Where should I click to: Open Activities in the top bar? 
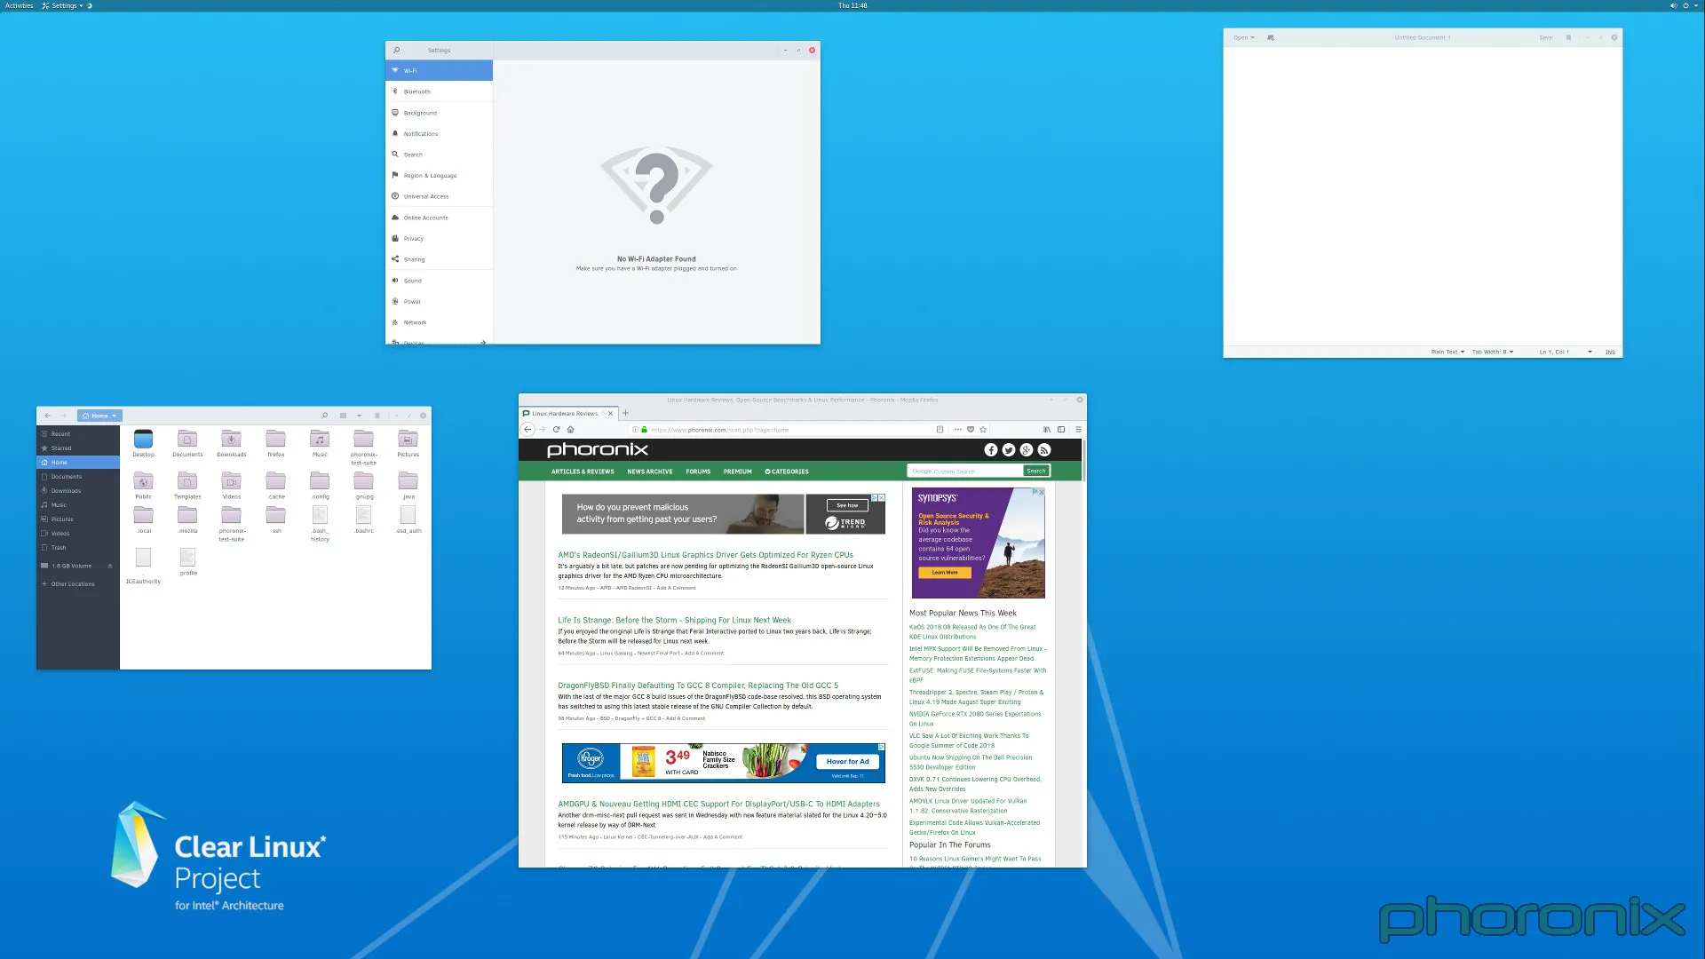(x=19, y=5)
